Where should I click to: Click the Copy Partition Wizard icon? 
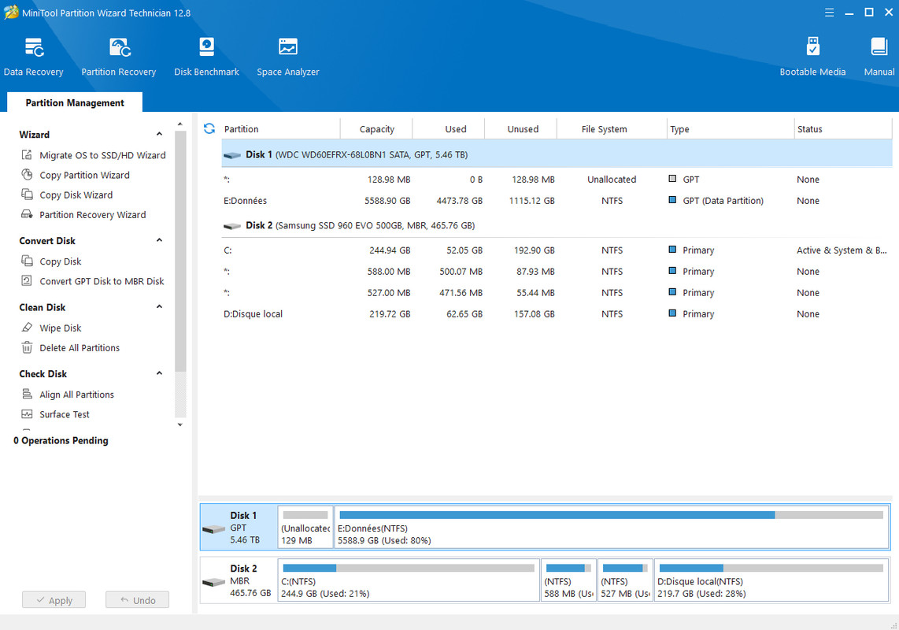coord(27,174)
